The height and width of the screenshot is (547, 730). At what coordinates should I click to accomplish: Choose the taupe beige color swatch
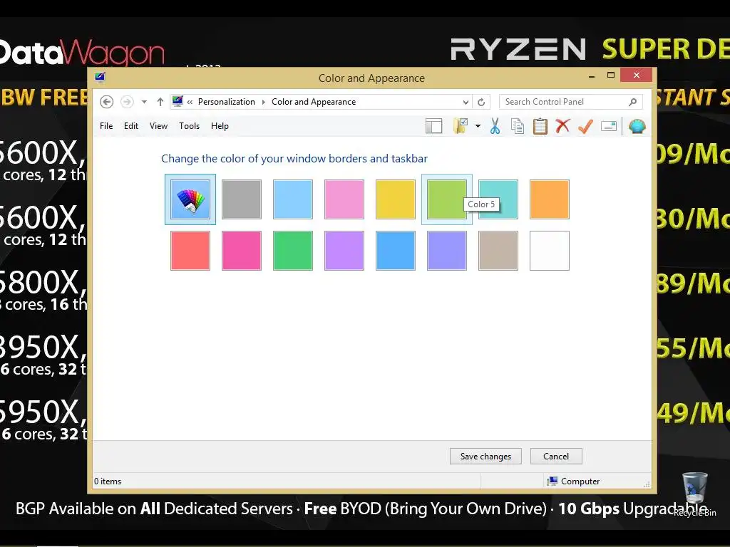click(x=498, y=250)
